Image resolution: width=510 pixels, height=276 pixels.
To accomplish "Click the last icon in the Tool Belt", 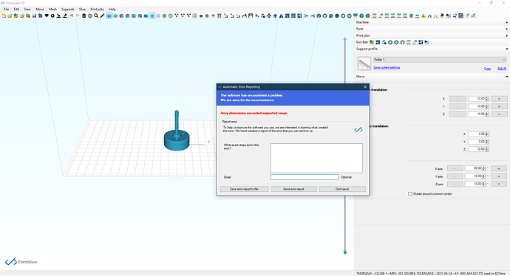I will point(426,42).
